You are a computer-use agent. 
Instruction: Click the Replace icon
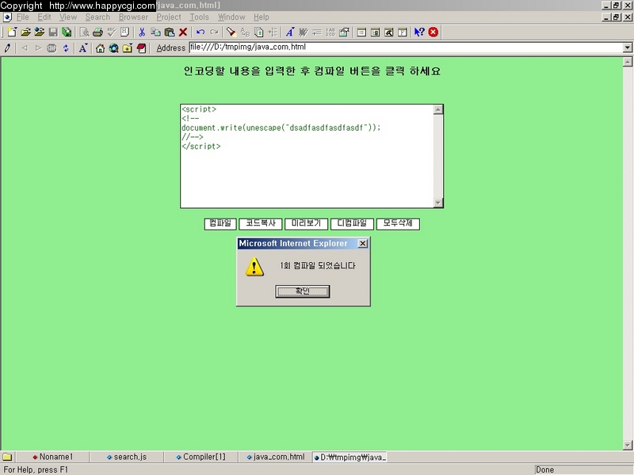pos(245,32)
